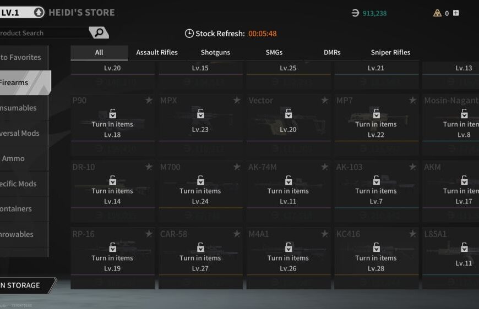The height and width of the screenshot is (309, 479).
Task: Open the Ammo category in sidebar
Action: coord(13,158)
